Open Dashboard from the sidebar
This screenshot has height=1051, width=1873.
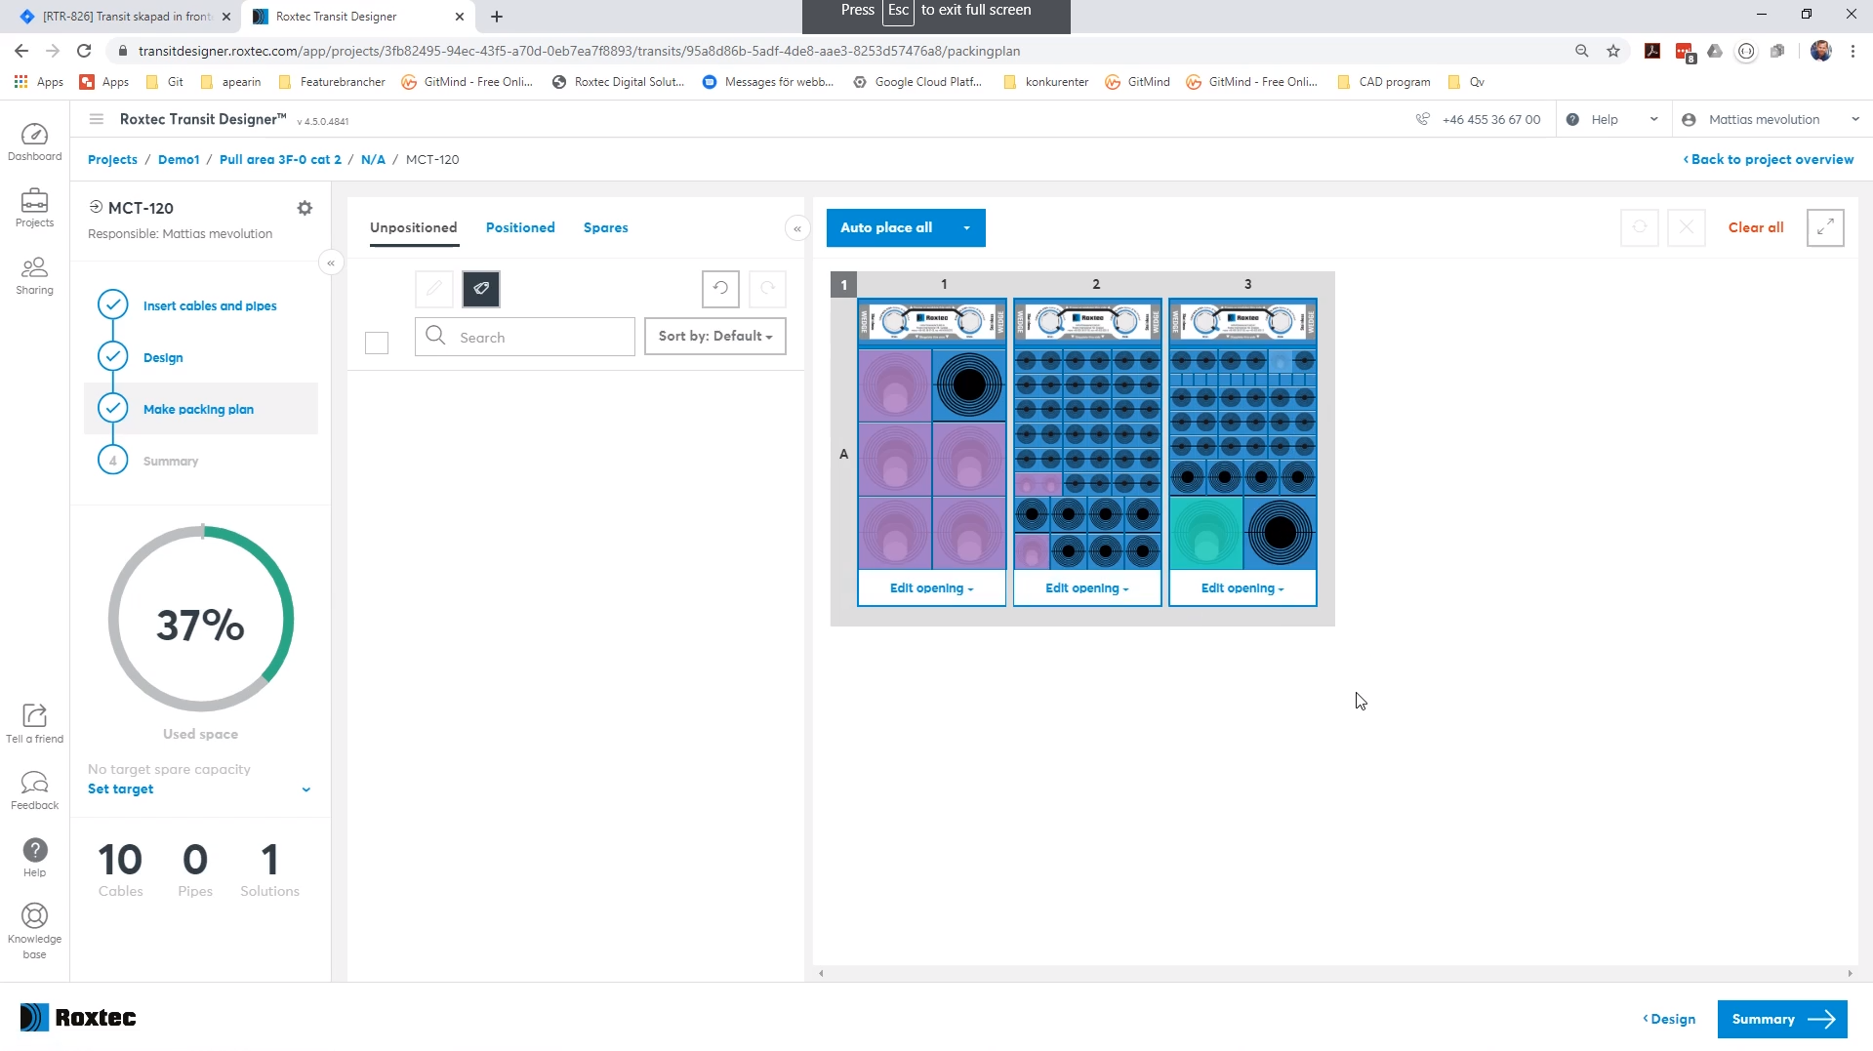click(34, 142)
